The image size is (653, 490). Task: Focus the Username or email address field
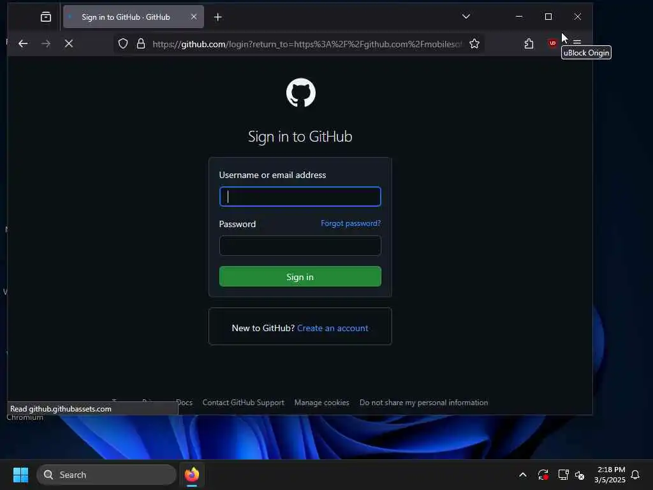click(300, 197)
